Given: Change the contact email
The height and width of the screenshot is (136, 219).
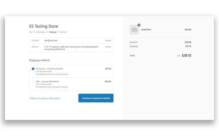Looking at the screenshot, I should 108,41.
